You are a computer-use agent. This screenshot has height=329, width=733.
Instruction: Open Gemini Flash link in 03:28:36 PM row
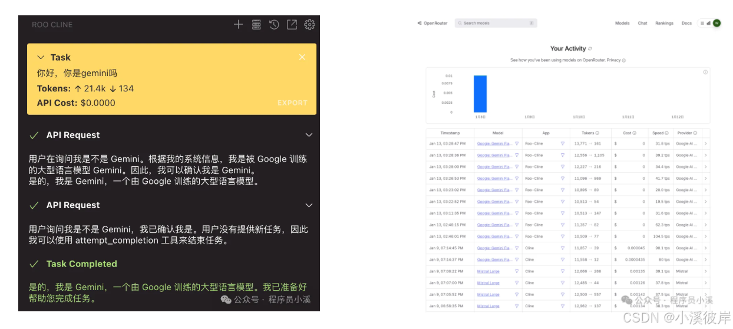pyautogui.click(x=494, y=155)
